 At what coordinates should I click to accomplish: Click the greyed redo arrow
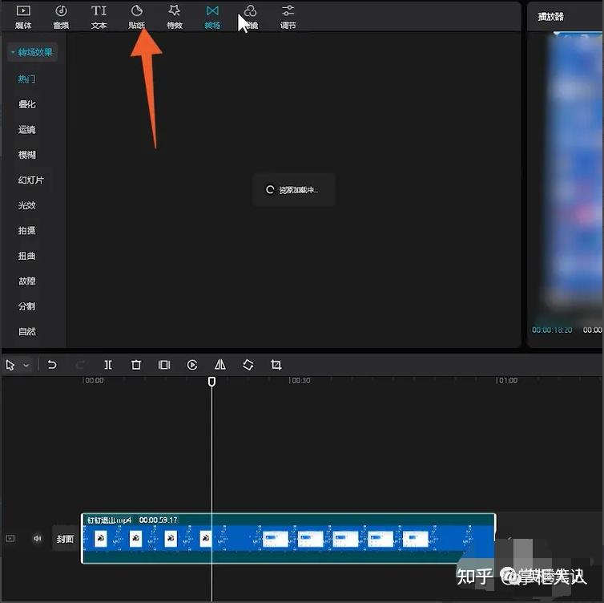coord(80,365)
